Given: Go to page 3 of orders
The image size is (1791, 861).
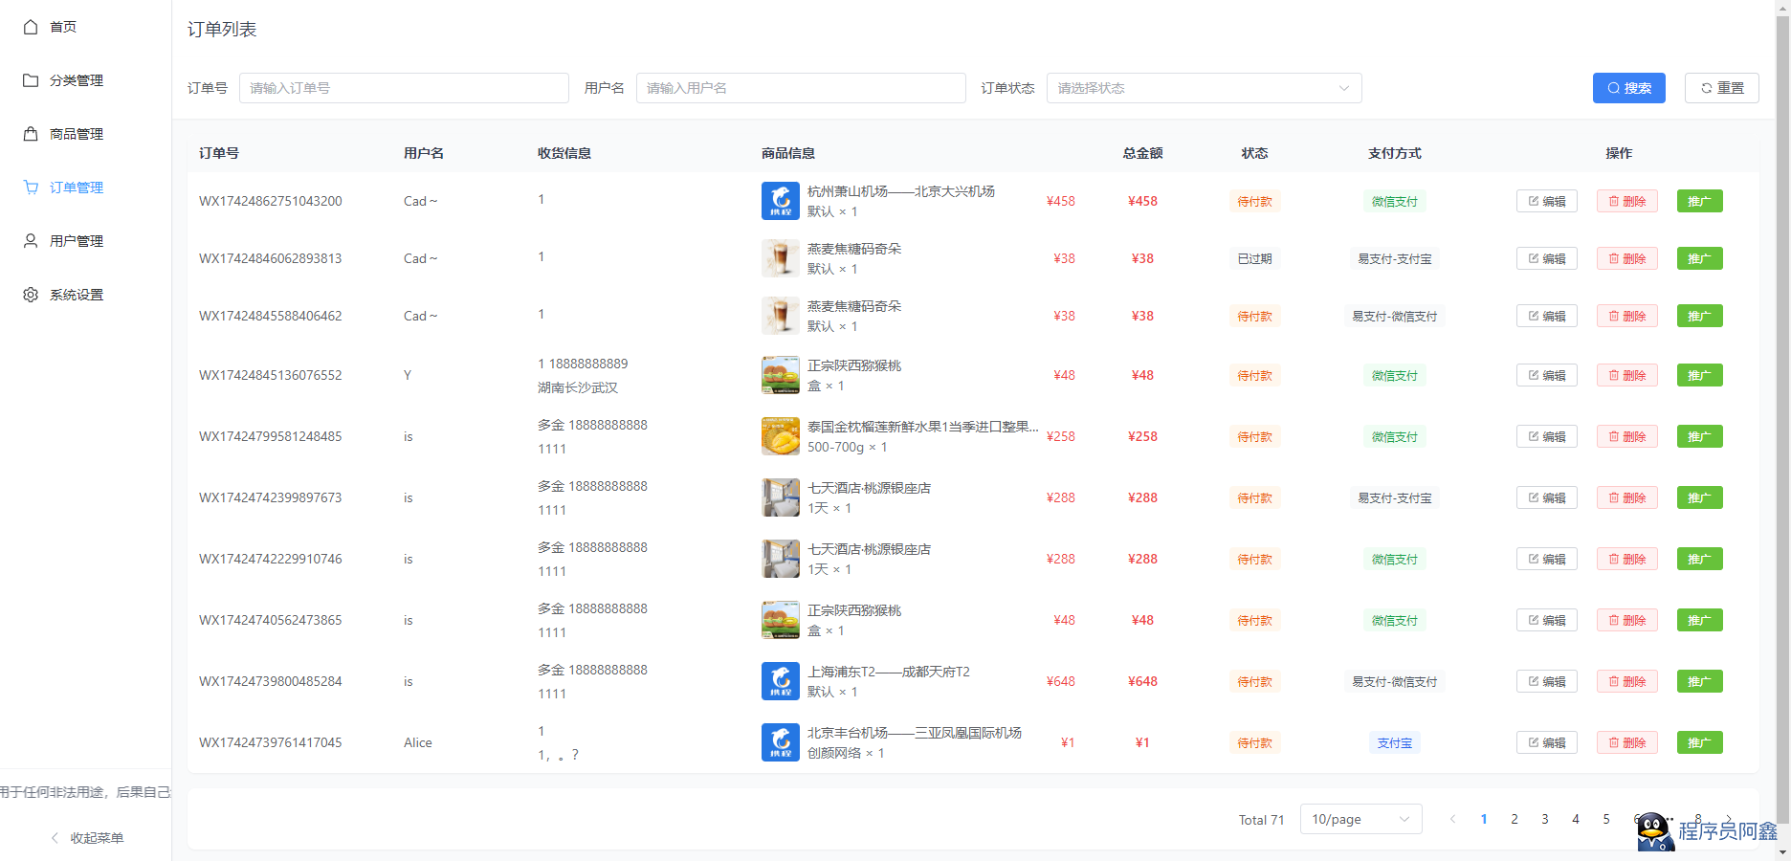Looking at the screenshot, I should click(x=1544, y=819).
